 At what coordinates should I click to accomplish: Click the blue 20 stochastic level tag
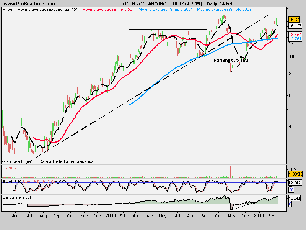pos(291,190)
